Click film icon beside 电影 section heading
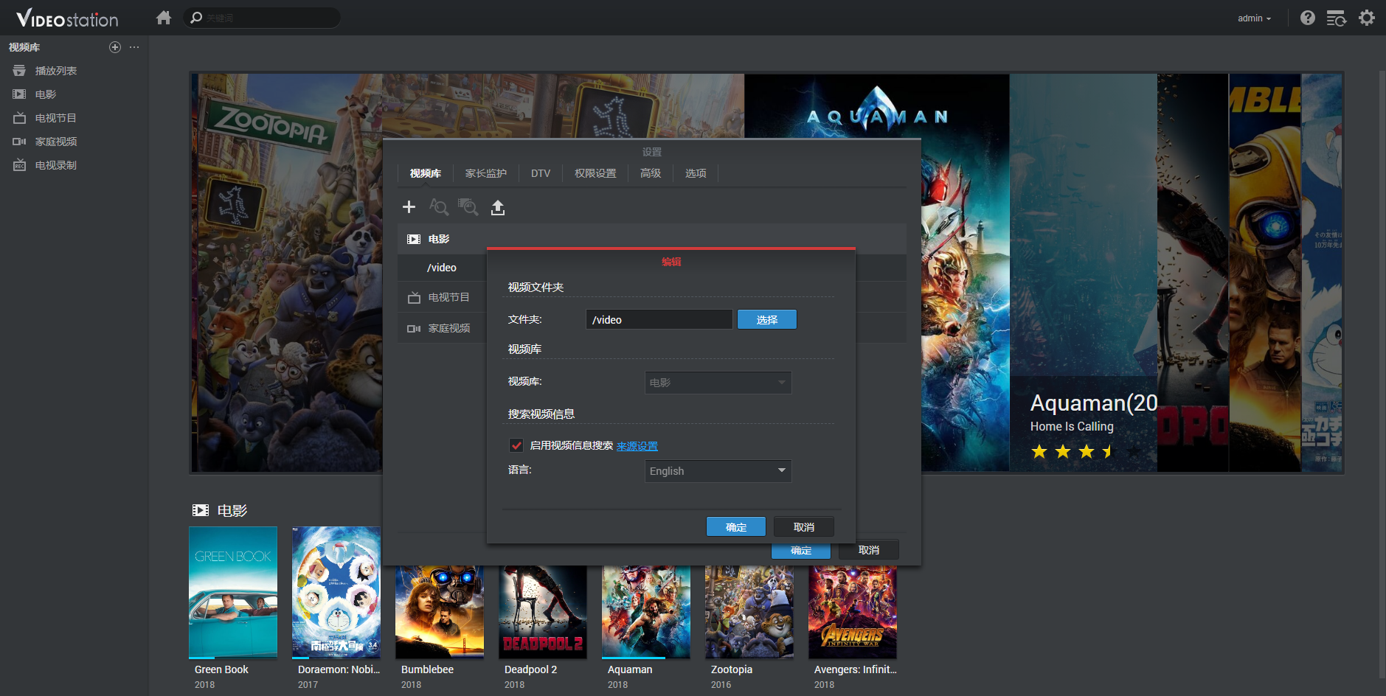 click(201, 510)
